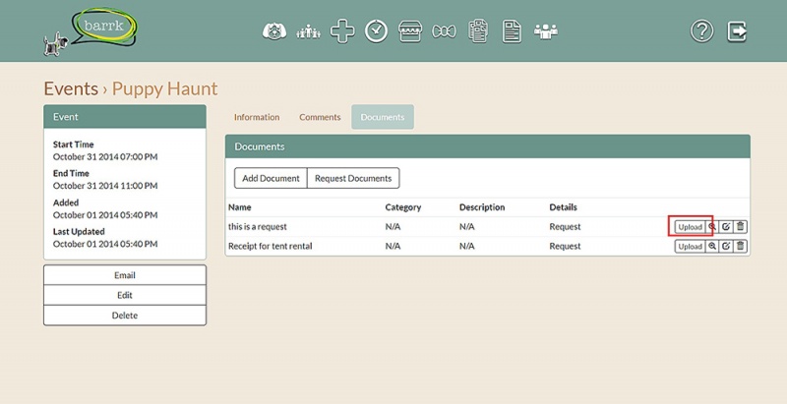View details of 'this is a request'
Screen dimensions: 787x404
pos(711,227)
